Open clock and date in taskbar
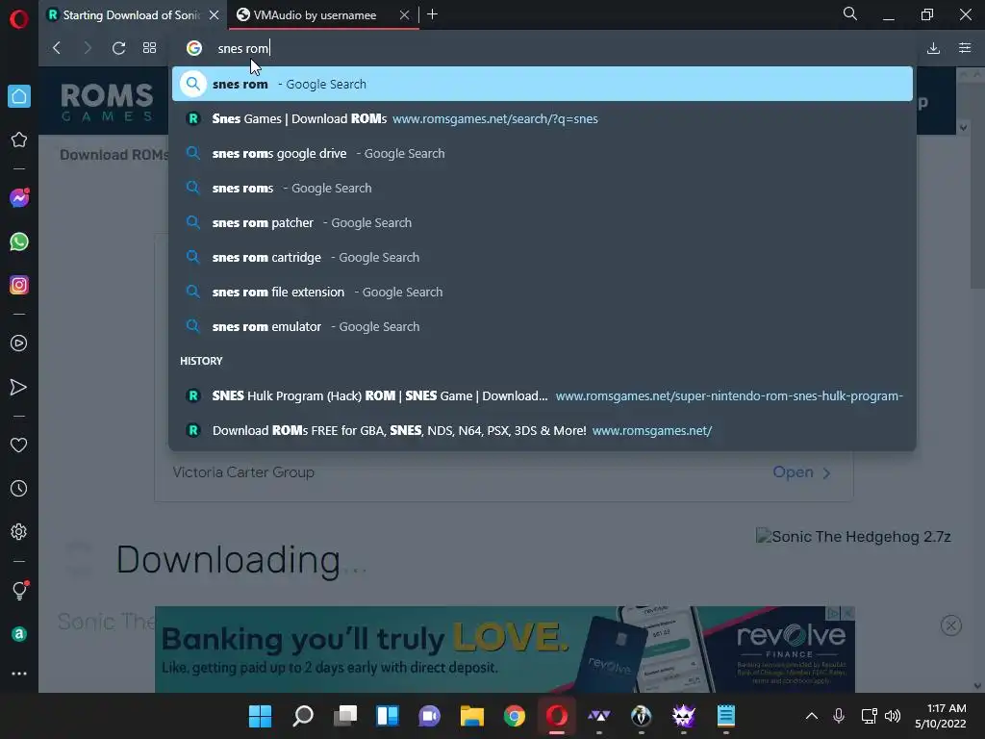This screenshot has height=739, width=985. click(x=940, y=716)
